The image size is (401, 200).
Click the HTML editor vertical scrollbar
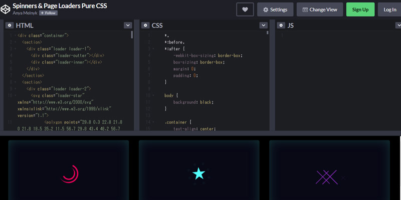[x=132, y=35]
